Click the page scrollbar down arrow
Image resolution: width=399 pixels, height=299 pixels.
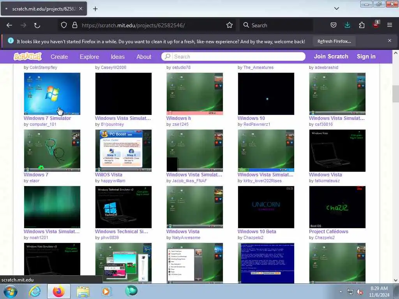tap(395, 280)
